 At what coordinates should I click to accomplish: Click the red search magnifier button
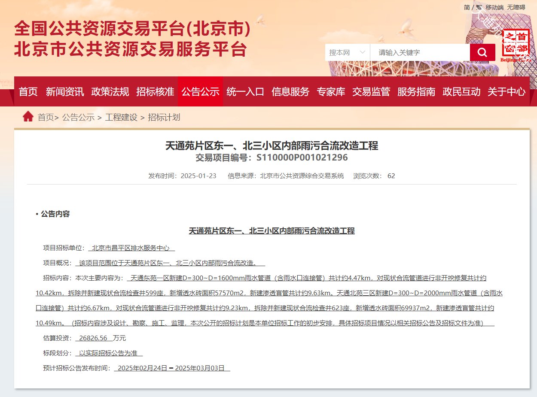(482, 52)
